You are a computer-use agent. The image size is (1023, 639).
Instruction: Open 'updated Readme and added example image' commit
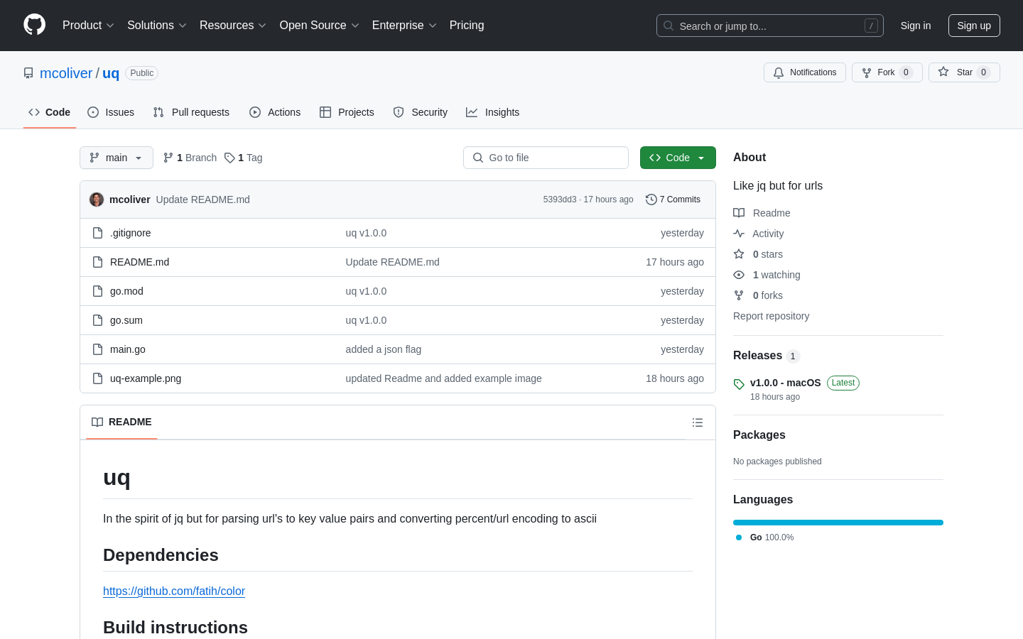pos(444,378)
